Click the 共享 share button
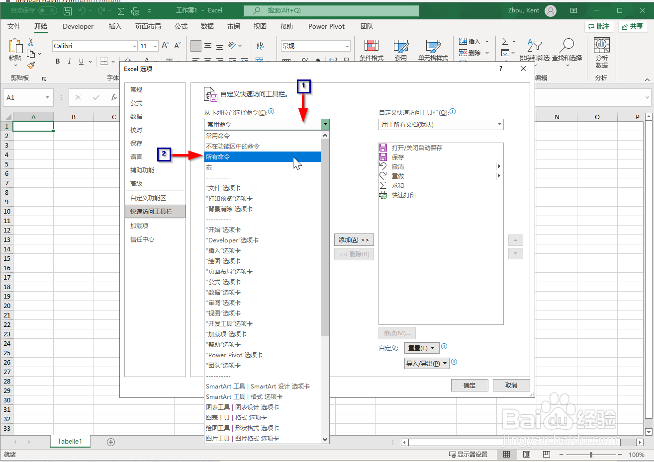Screen dimensions: 654x462 (x=633, y=26)
